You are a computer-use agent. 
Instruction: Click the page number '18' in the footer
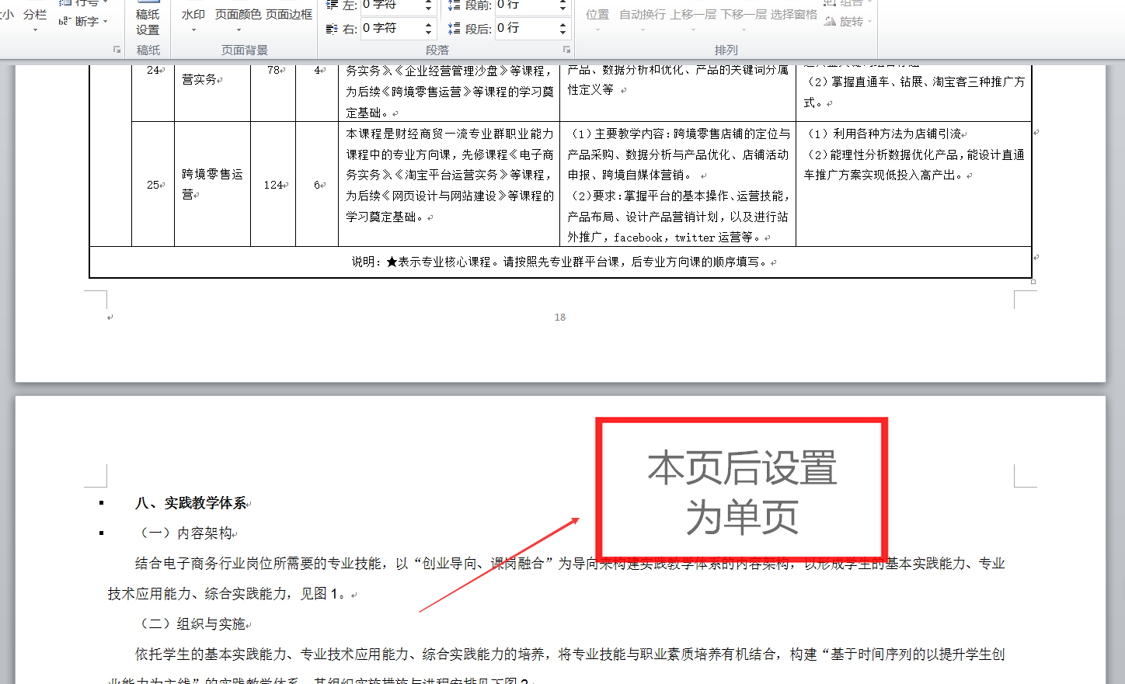[560, 317]
